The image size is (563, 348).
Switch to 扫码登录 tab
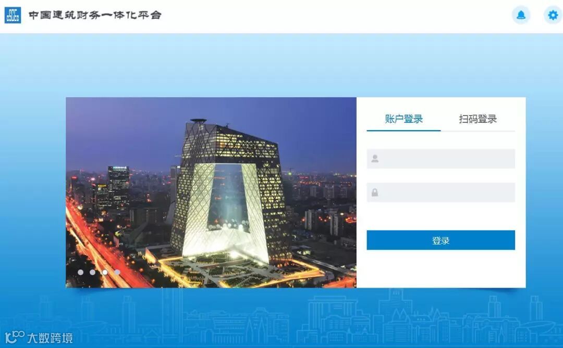point(478,119)
